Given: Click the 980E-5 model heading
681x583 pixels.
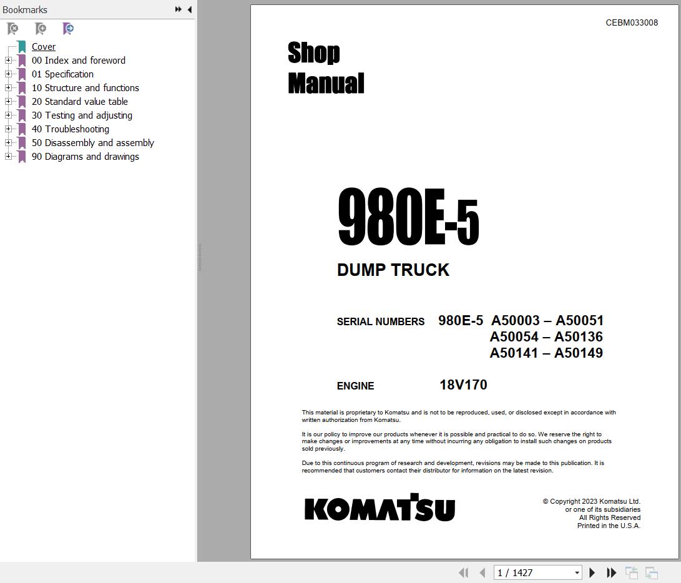Looking at the screenshot, I should 408,217.
